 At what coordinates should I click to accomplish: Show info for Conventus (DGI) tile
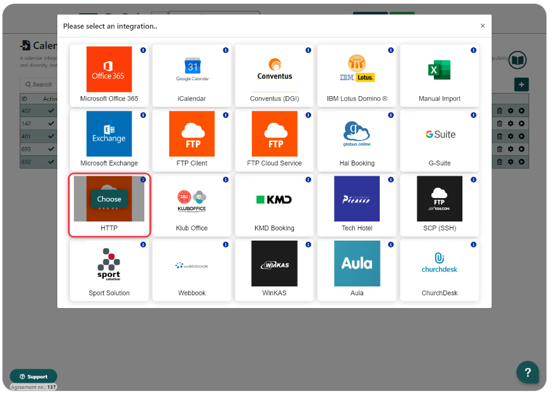(x=308, y=50)
